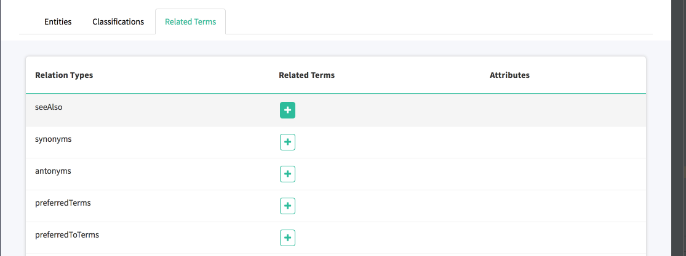
Task: Click the Relation Types column header
Action: tap(65, 76)
